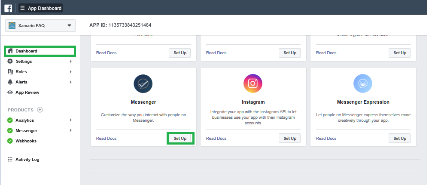The width and height of the screenshot is (429, 185).
Task: Open Read Docs on the Instagram card
Action: (x=216, y=139)
